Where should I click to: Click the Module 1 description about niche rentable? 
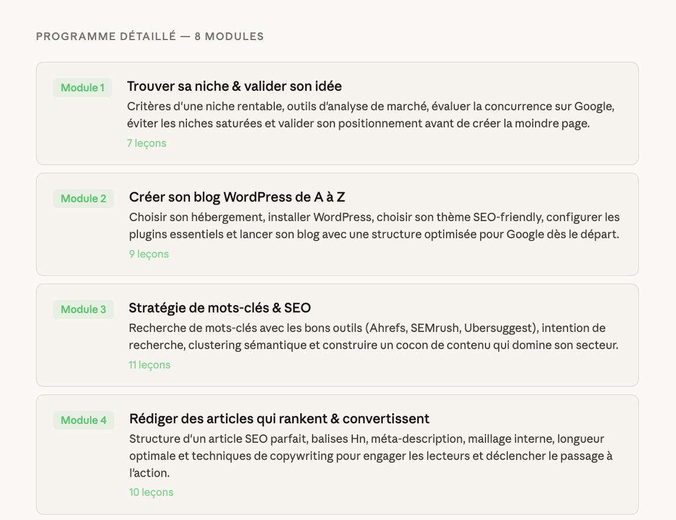[371, 116]
